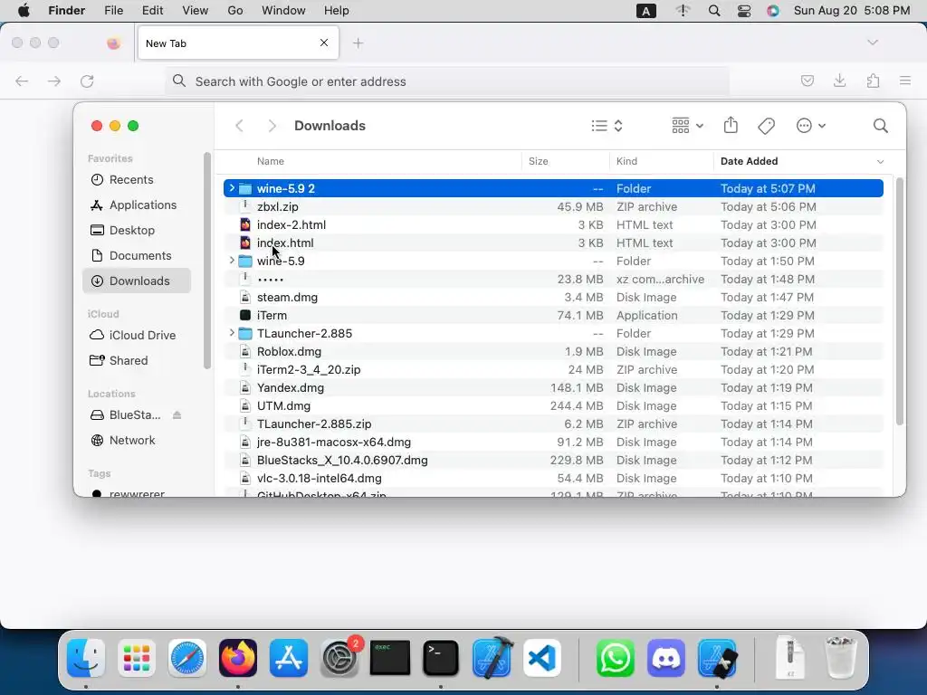The width and height of the screenshot is (927, 695).
Task: Open the Apple menu
Action: 24,11
